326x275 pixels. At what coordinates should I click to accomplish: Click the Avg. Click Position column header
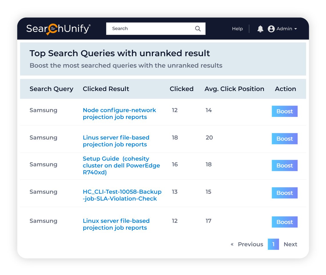pos(234,89)
